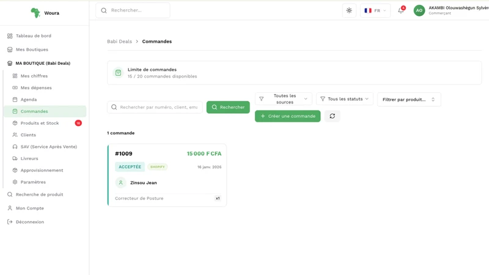The height and width of the screenshot is (275, 489).
Task: Click the Clients people icon
Action: pos(15,135)
